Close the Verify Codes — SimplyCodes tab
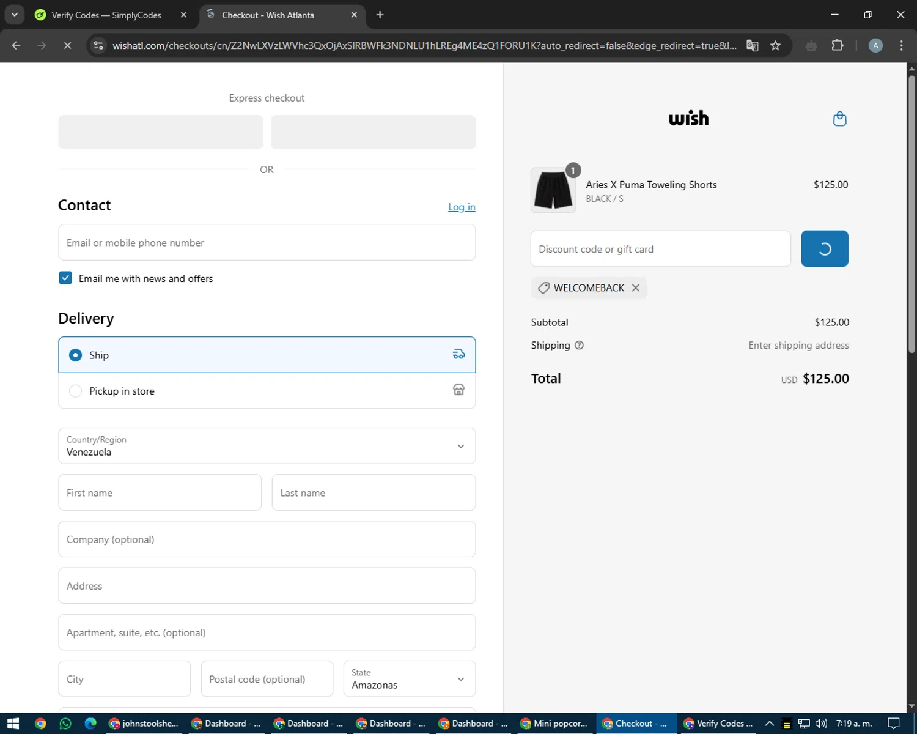This screenshot has width=917, height=734. point(183,15)
